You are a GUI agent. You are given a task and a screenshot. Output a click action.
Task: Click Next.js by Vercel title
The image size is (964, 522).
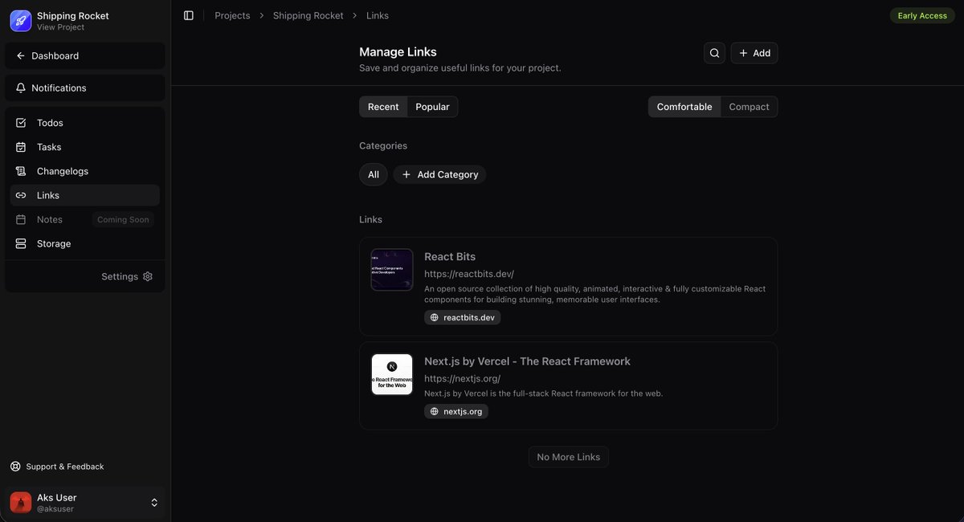click(x=527, y=361)
